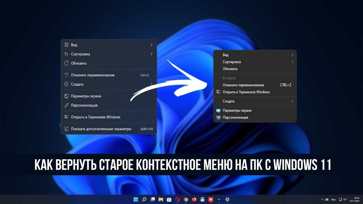Choose Показать дополнительные параметры
The image size is (363, 204).
click(109, 129)
